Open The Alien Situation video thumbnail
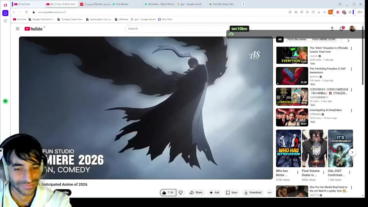The height and width of the screenshot is (207, 368). click(292, 55)
